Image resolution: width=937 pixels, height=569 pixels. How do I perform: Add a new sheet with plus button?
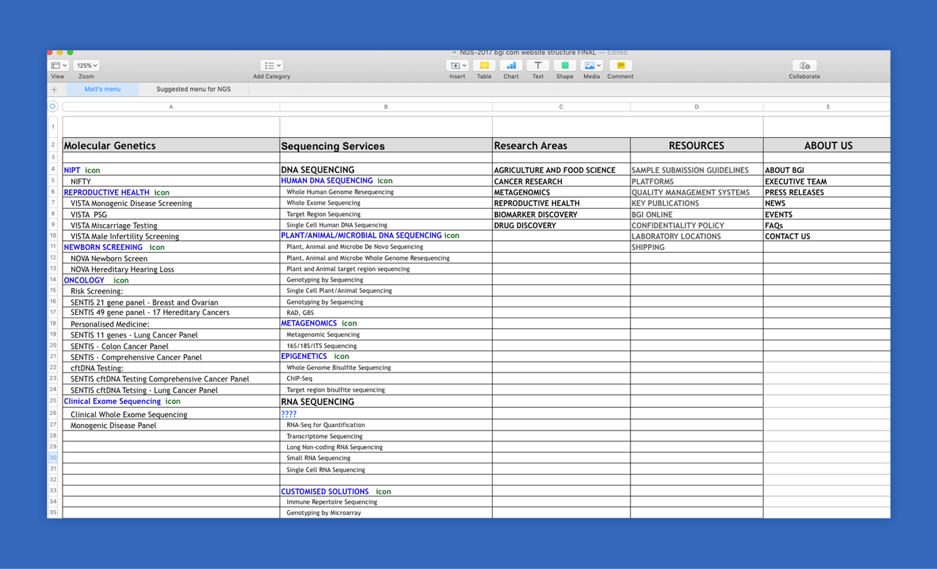pos(55,89)
